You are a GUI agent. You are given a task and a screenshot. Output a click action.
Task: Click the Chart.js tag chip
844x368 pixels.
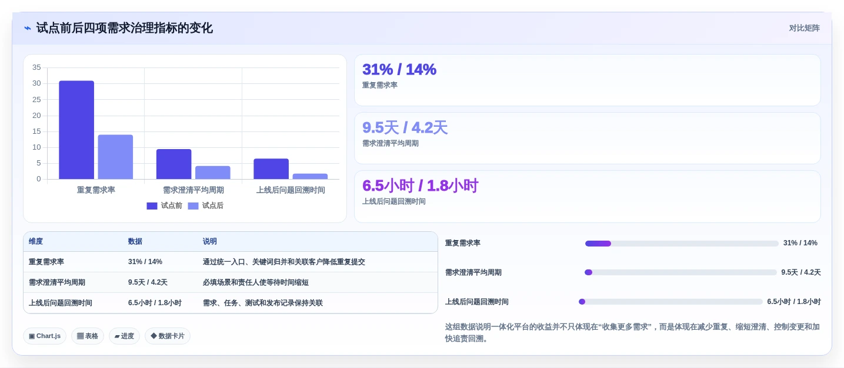(x=45, y=336)
